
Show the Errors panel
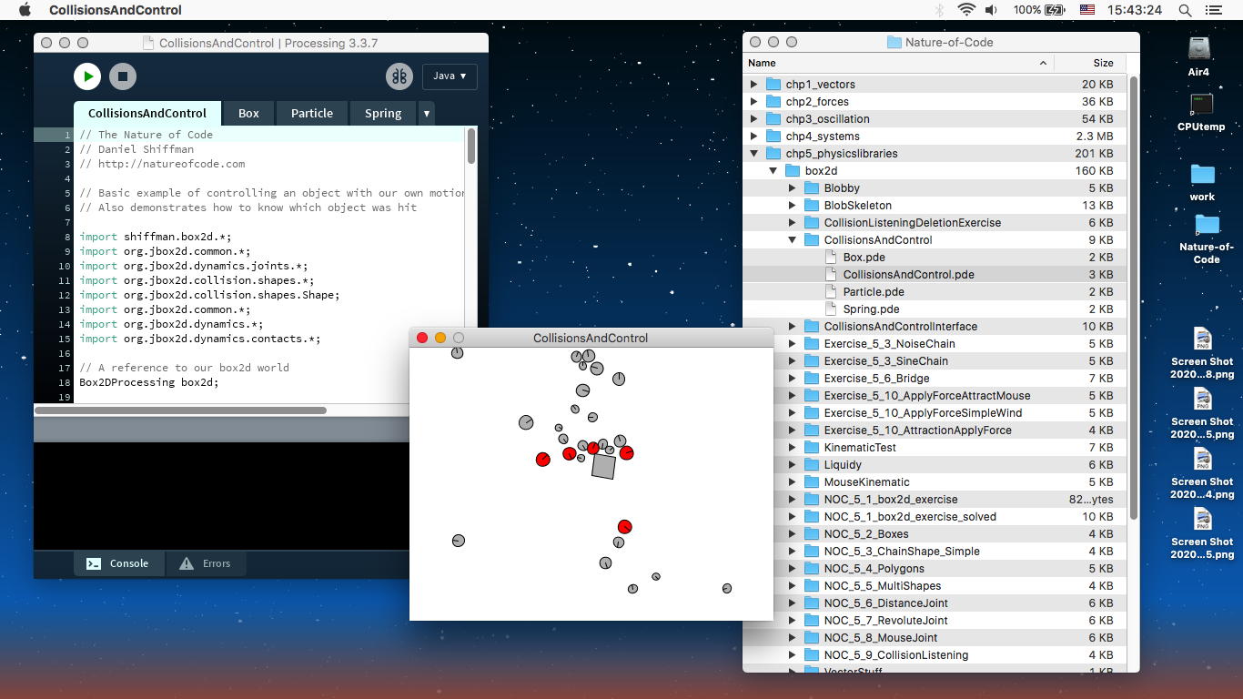click(x=206, y=563)
